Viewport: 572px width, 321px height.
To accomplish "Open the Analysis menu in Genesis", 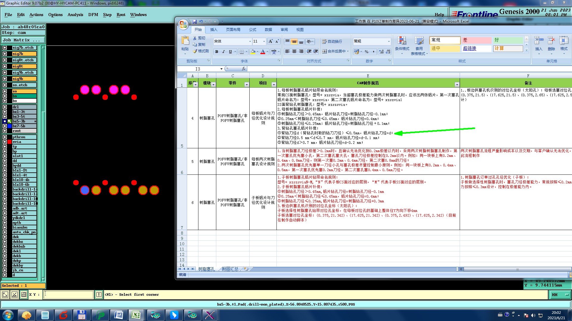I will [75, 15].
